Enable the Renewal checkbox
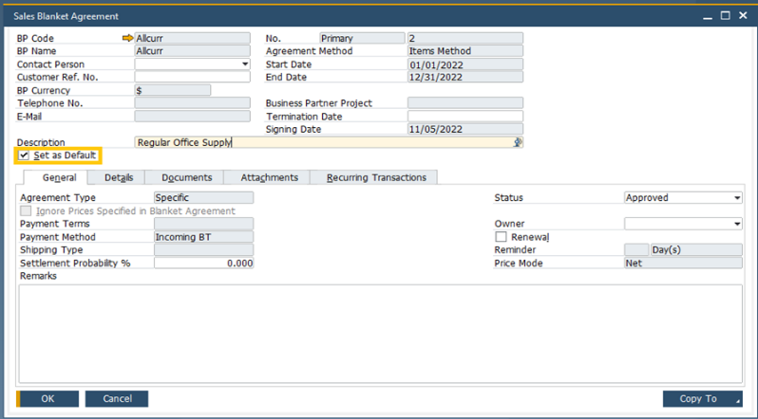The image size is (758, 419). pos(501,237)
